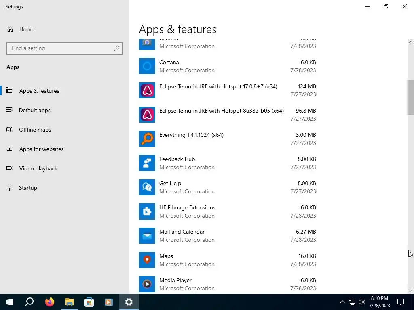Click the HEIF Image Extensions icon
This screenshot has height=310, width=414.
(x=147, y=212)
